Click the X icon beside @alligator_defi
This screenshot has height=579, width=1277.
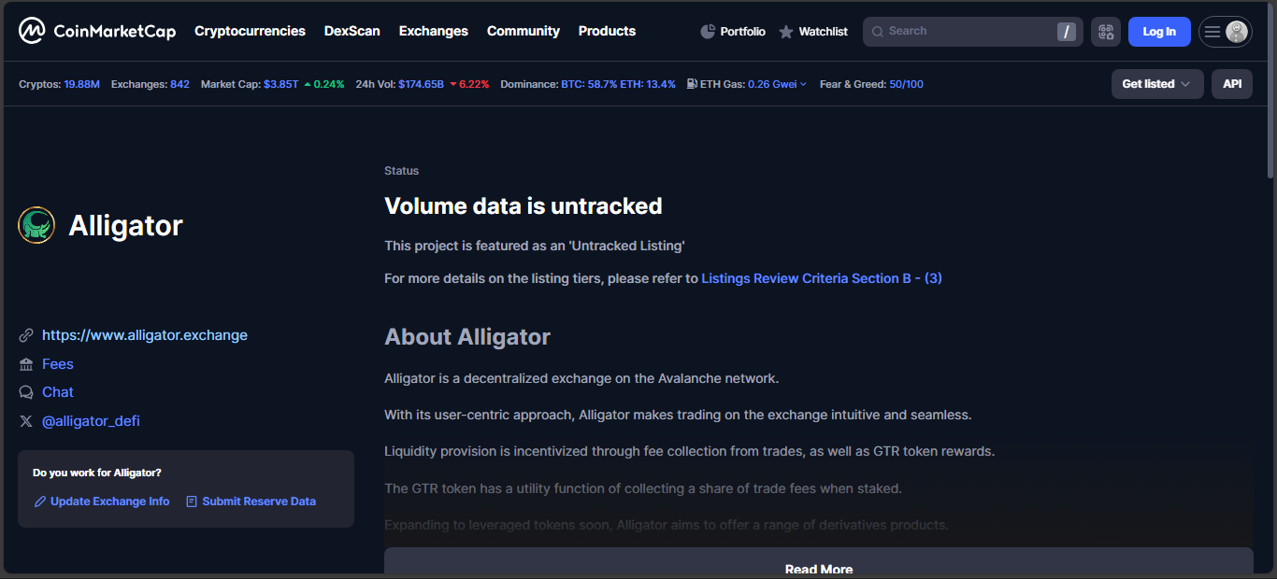click(26, 421)
